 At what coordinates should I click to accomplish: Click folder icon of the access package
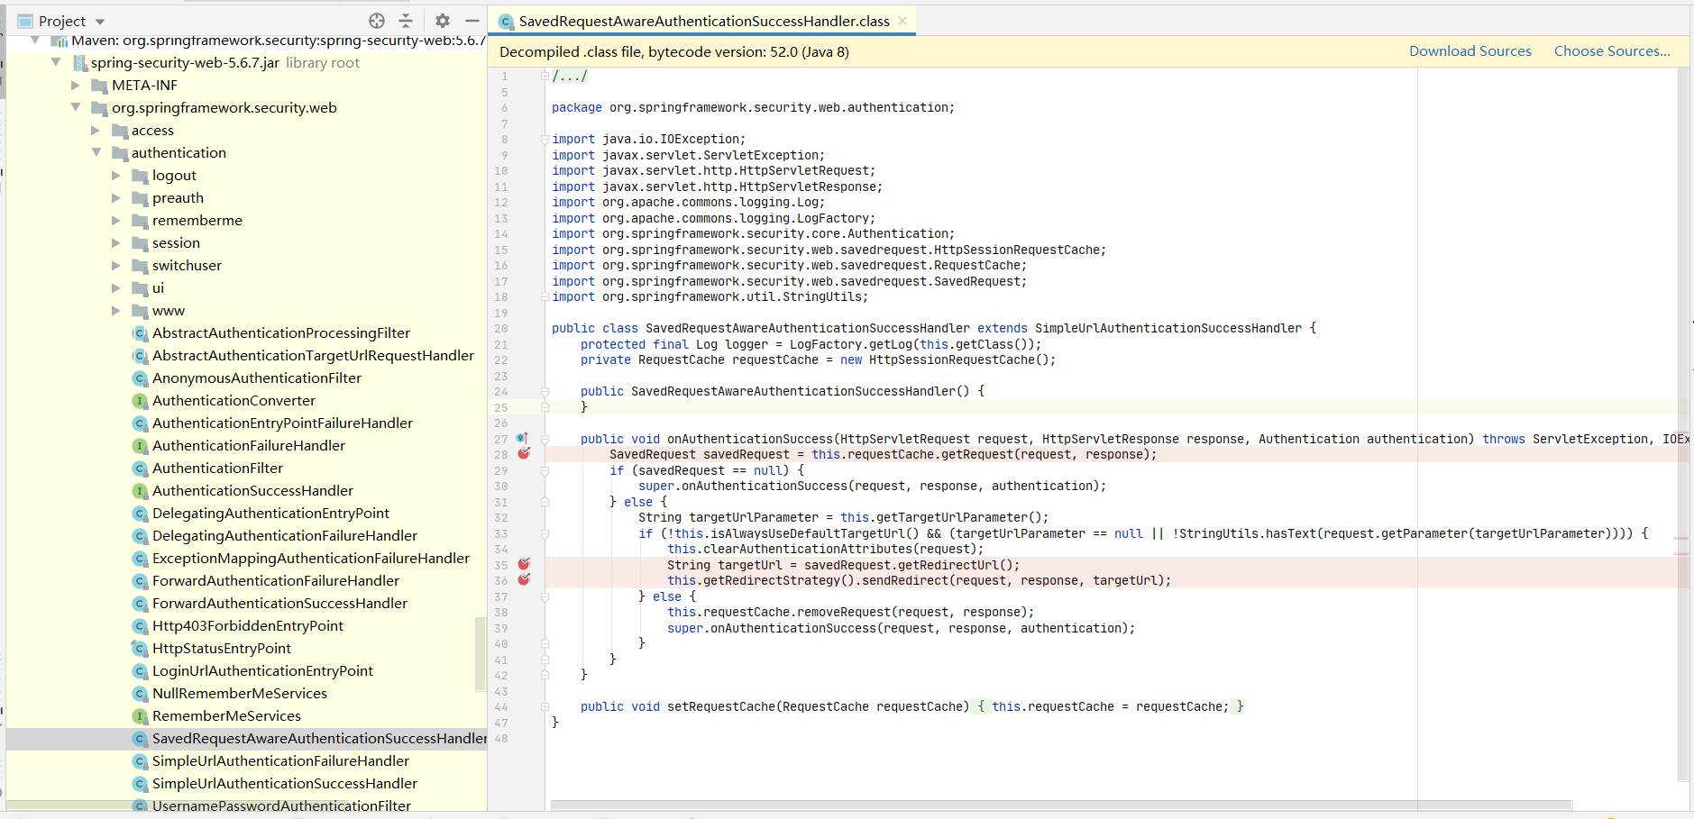(x=120, y=131)
